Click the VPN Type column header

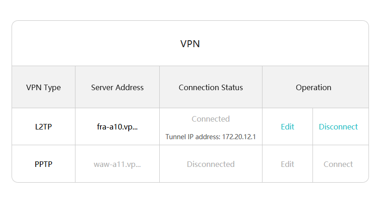point(44,87)
